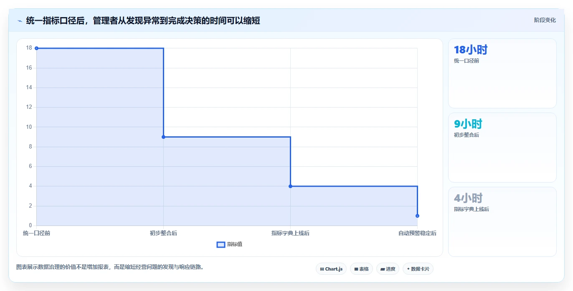Image resolution: width=573 pixels, height=291 pixels.
Task: Click the data point at 初步整合后
Action: pos(163,137)
